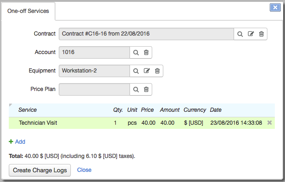
Task: Edit the selected contract
Action: pos(251,34)
